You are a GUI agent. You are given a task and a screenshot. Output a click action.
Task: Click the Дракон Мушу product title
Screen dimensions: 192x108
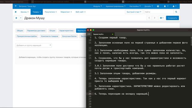tap(34, 18)
